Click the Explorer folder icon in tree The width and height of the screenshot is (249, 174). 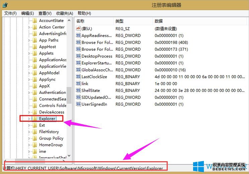point(34,119)
